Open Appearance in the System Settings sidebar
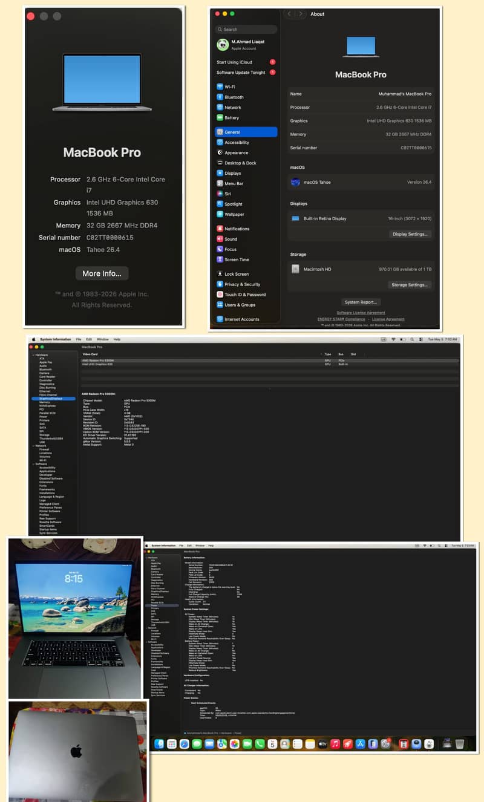Screen dimensions: 484x802 (x=246, y=152)
